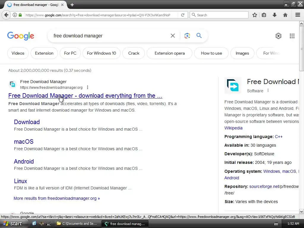This screenshot has width=304, height=228.
Task: Submit search with magnifier icon
Action: click(199, 36)
